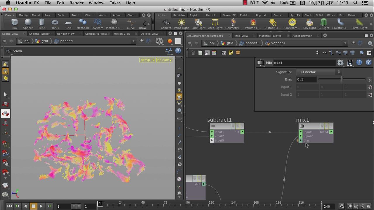The width and height of the screenshot is (374, 210).
Task: Choose the Sky Light shelf tool
Action: click(x=309, y=24)
